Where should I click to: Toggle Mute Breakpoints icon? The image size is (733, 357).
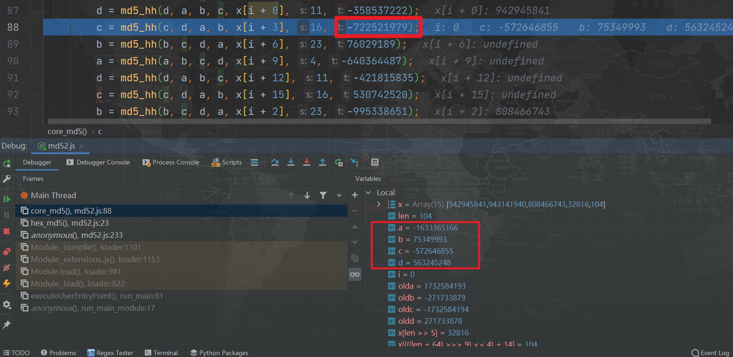tap(7, 268)
